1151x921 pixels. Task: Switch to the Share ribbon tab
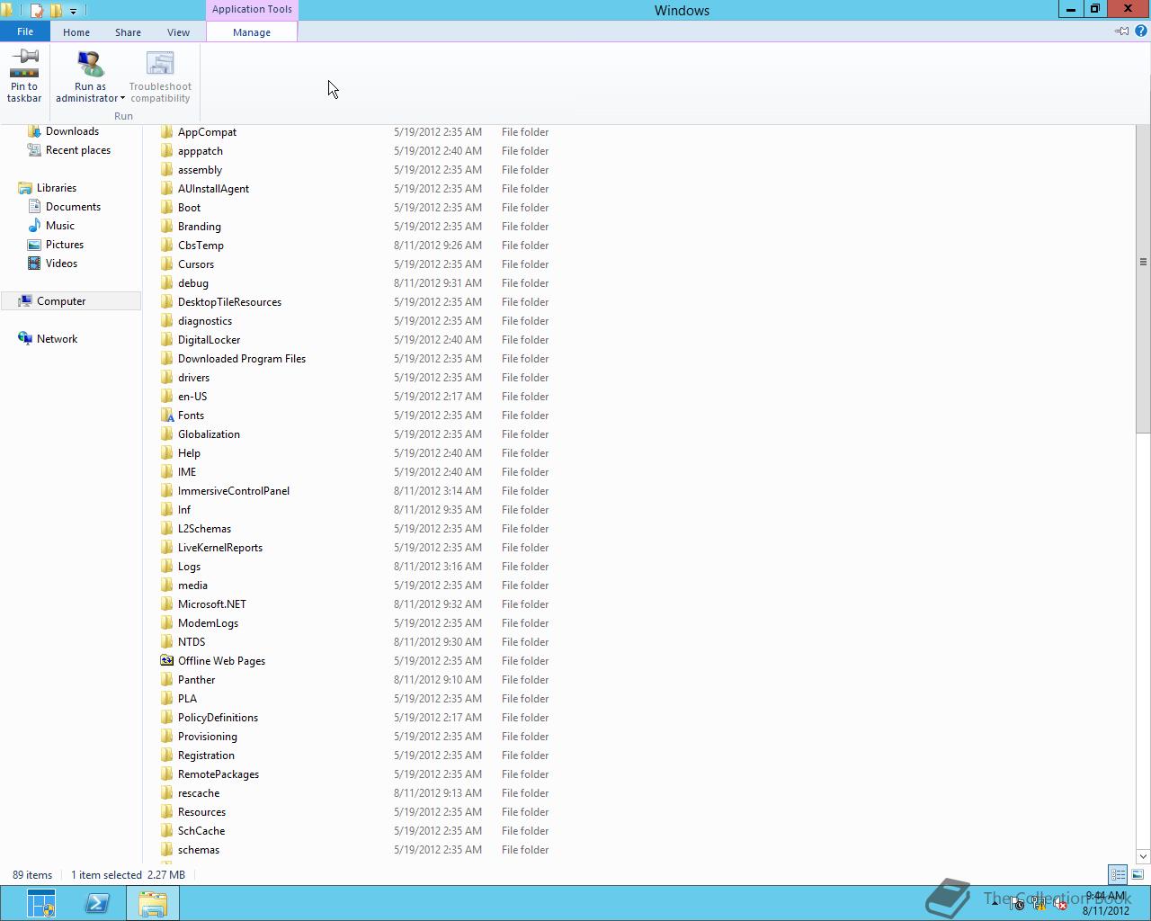pos(128,32)
